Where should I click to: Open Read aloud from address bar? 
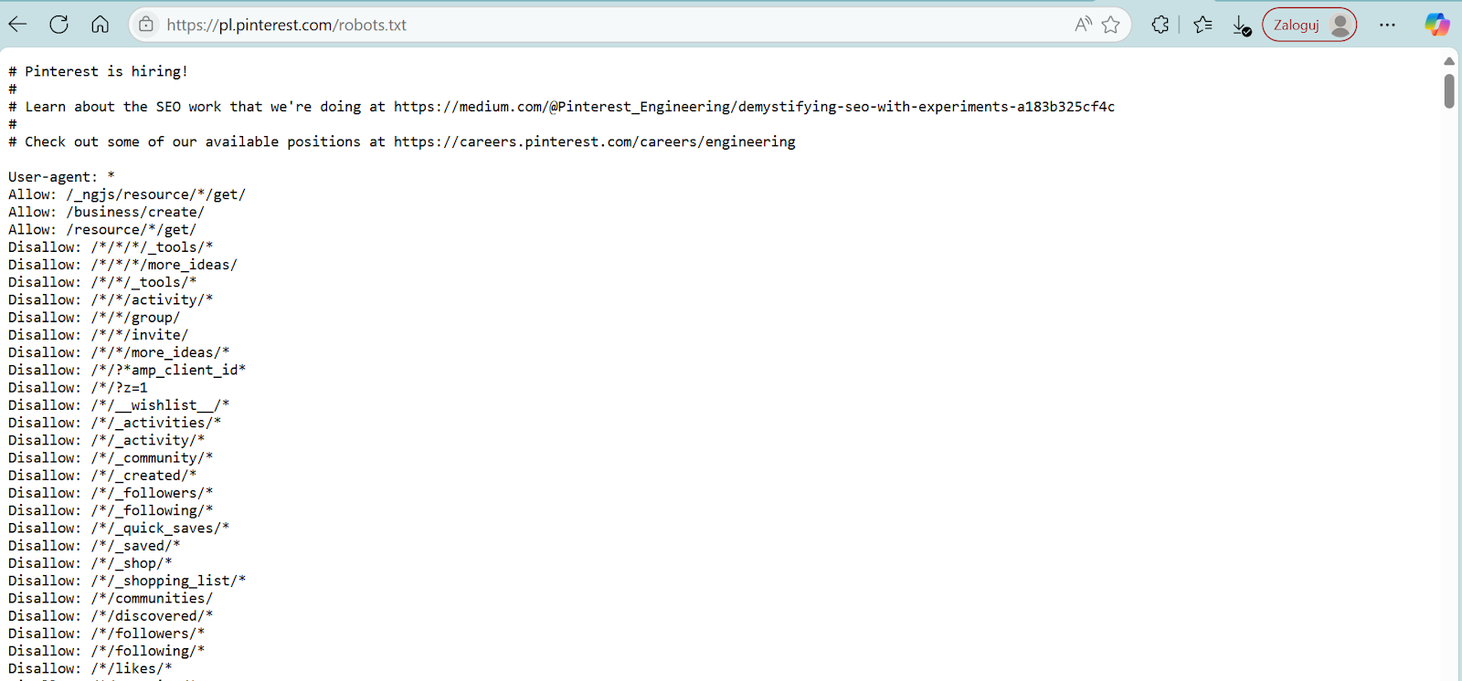tap(1083, 25)
